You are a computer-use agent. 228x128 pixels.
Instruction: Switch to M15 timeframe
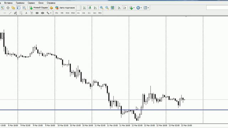point(67,13)
